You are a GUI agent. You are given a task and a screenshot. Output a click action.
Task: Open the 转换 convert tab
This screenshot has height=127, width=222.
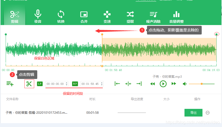[61, 17]
